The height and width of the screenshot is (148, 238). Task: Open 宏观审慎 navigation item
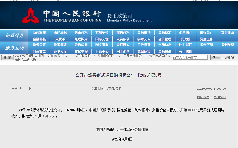[x=102, y=32]
